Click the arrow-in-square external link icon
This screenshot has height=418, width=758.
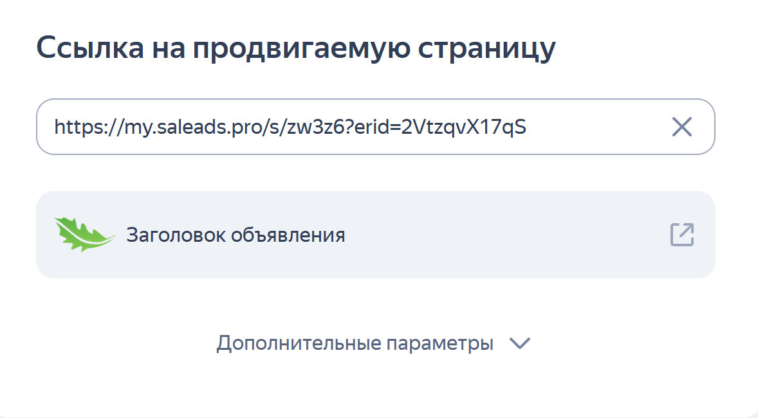[681, 235]
